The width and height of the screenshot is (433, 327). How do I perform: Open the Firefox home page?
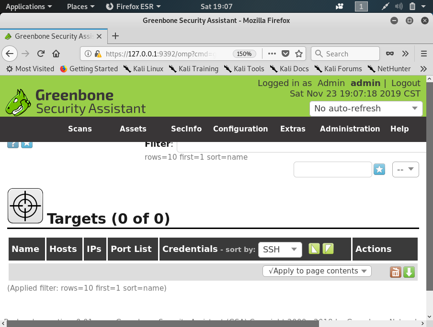[56, 54]
